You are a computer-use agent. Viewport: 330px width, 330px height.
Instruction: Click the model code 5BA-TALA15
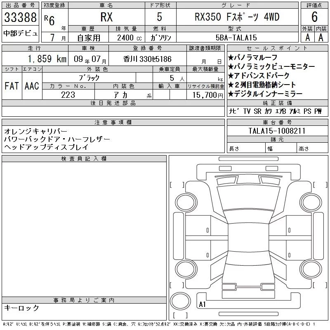pos(236,38)
